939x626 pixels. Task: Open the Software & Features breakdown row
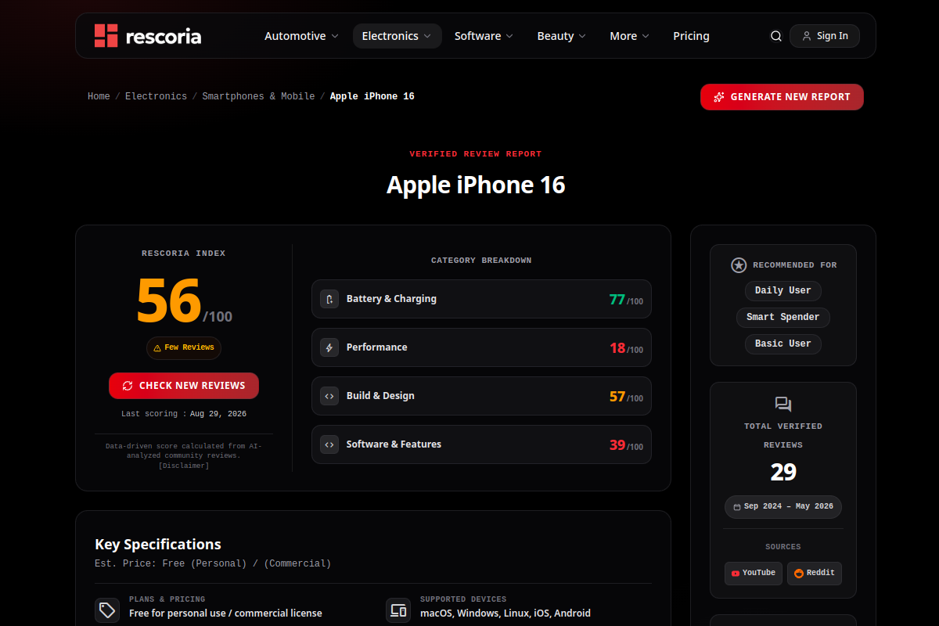click(x=481, y=444)
